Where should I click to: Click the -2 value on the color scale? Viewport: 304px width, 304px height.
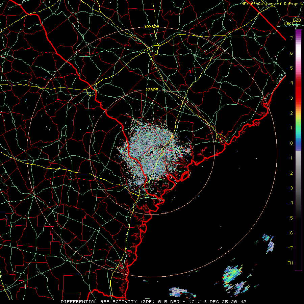290,173
